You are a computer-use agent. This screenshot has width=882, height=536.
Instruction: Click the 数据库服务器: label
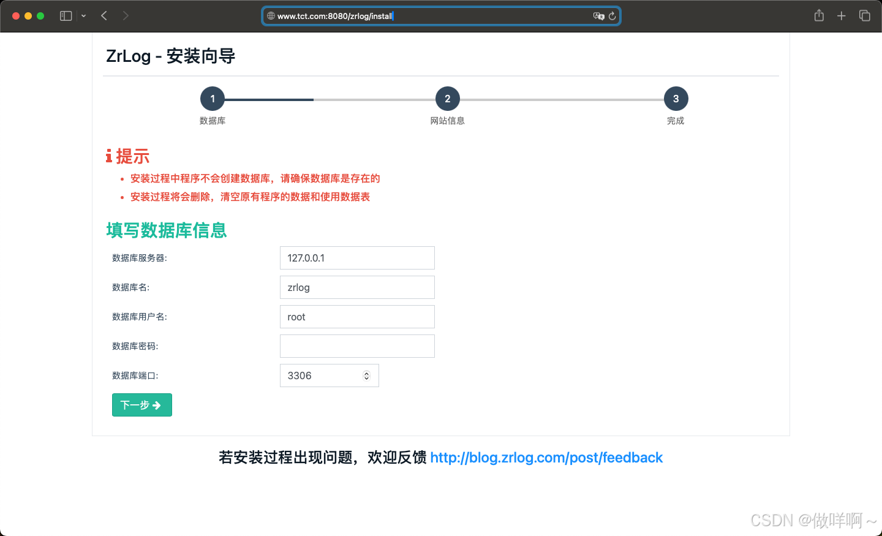[140, 258]
